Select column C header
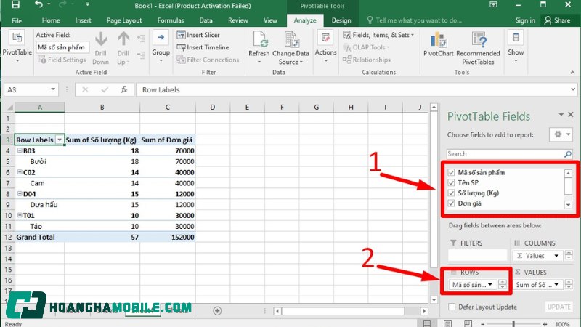 coord(168,107)
